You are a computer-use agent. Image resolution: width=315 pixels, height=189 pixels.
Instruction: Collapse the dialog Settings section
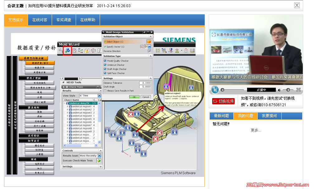(x=150, y=78)
